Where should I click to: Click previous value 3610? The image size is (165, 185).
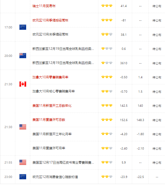(x=124, y=63)
